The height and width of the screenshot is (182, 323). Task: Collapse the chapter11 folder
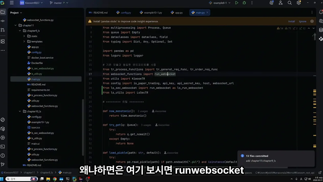[16, 25]
